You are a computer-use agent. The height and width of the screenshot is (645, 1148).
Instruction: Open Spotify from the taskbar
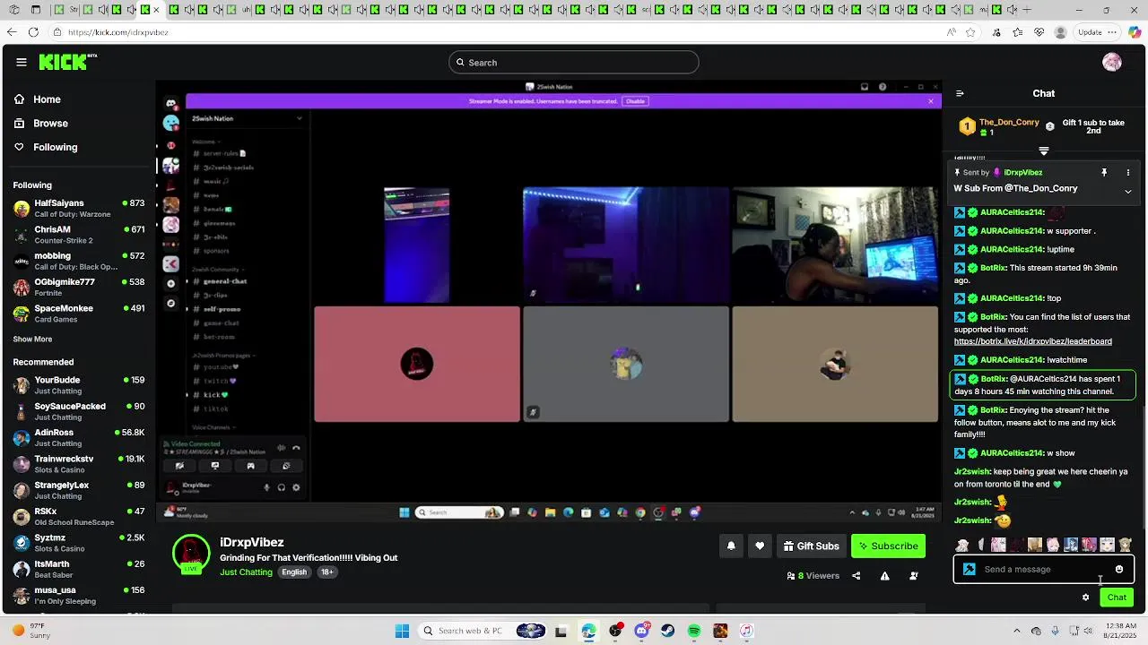click(694, 631)
